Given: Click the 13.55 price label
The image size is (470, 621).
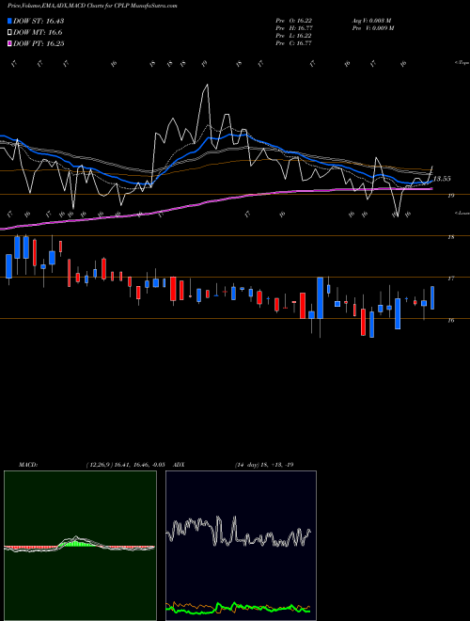Looking at the screenshot, I should click(442, 179).
